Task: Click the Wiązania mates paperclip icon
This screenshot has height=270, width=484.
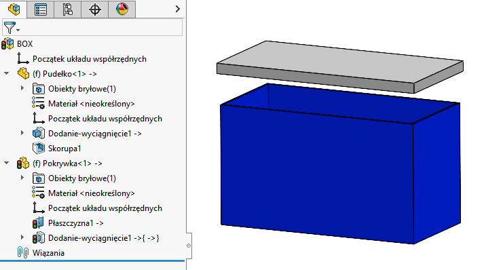Action: [x=23, y=252]
